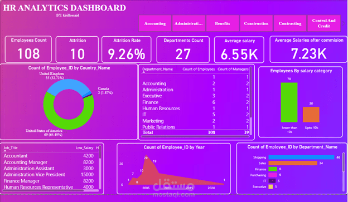Show next departments with slicer right chevron
348x202 pixels.
(344, 23)
